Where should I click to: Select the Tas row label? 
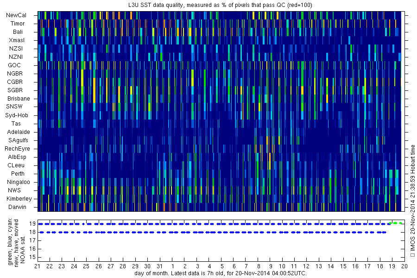tap(16, 123)
